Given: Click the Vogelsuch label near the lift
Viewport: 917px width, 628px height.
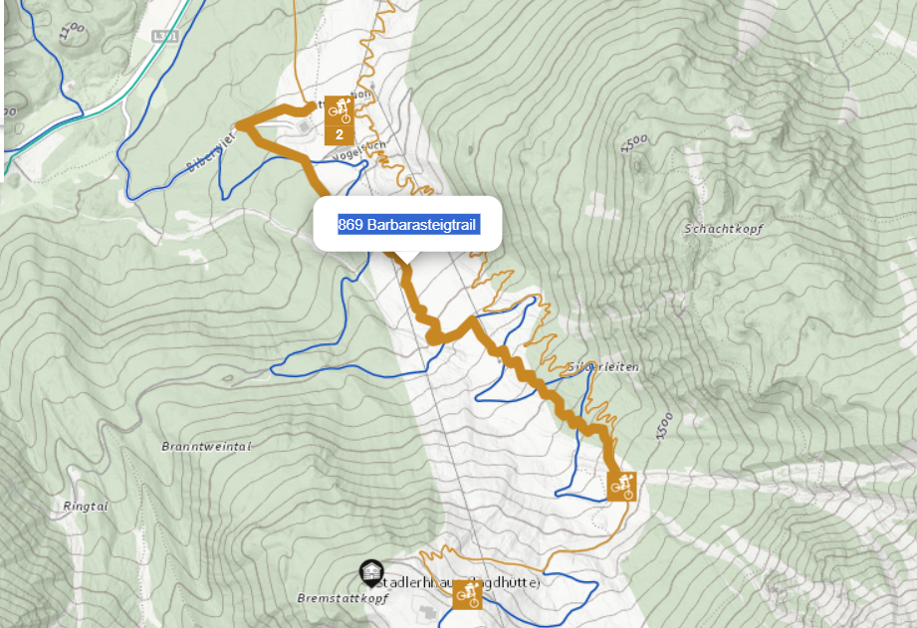Looking at the screenshot, I should coord(359,151).
